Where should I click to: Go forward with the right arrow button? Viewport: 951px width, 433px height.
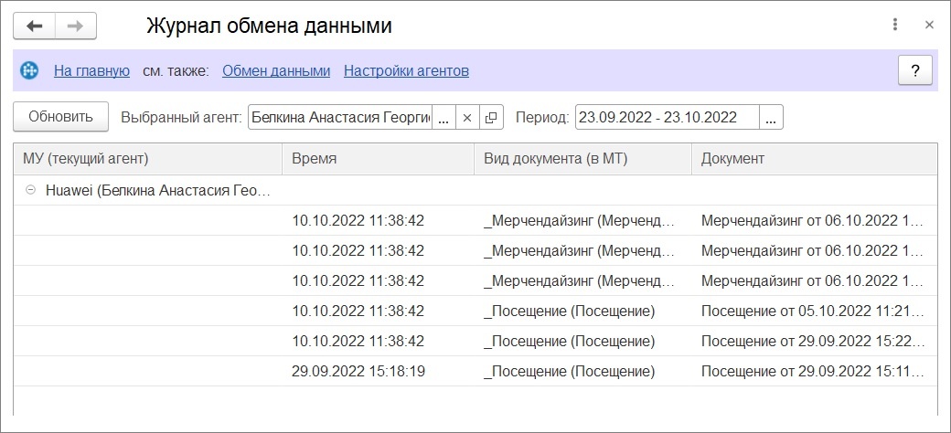[x=75, y=26]
